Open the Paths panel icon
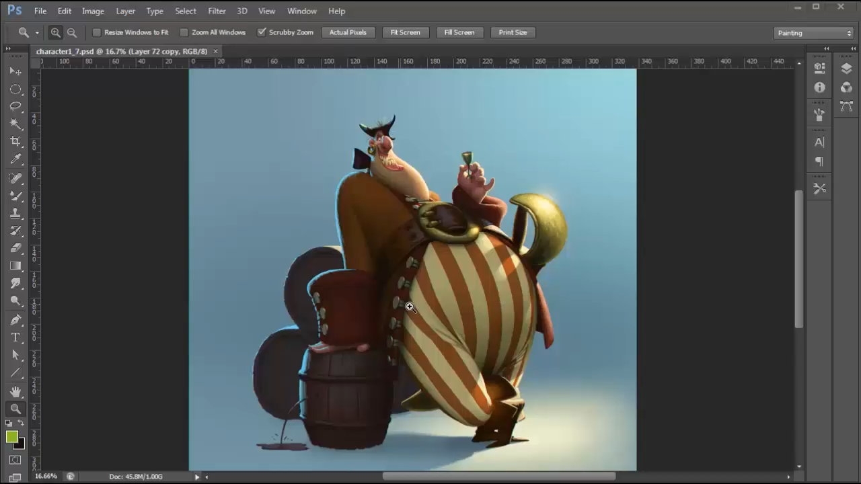The width and height of the screenshot is (861, 484). click(x=846, y=106)
